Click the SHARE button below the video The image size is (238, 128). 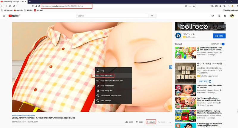click(151, 122)
